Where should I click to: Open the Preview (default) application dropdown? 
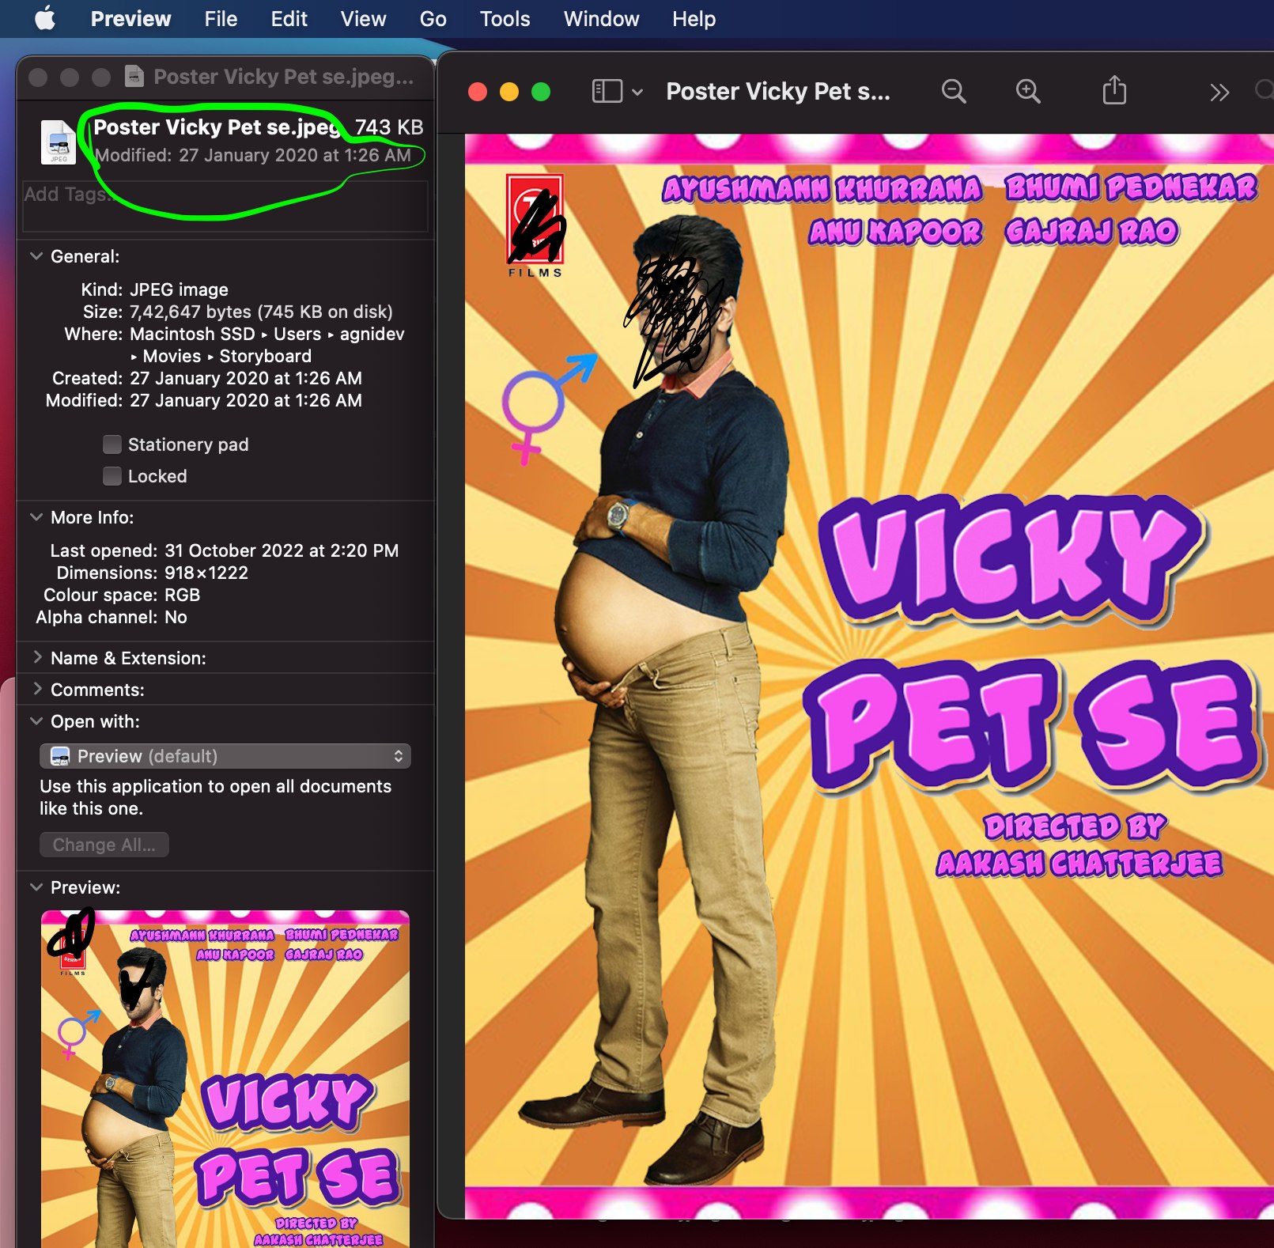coord(225,756)
